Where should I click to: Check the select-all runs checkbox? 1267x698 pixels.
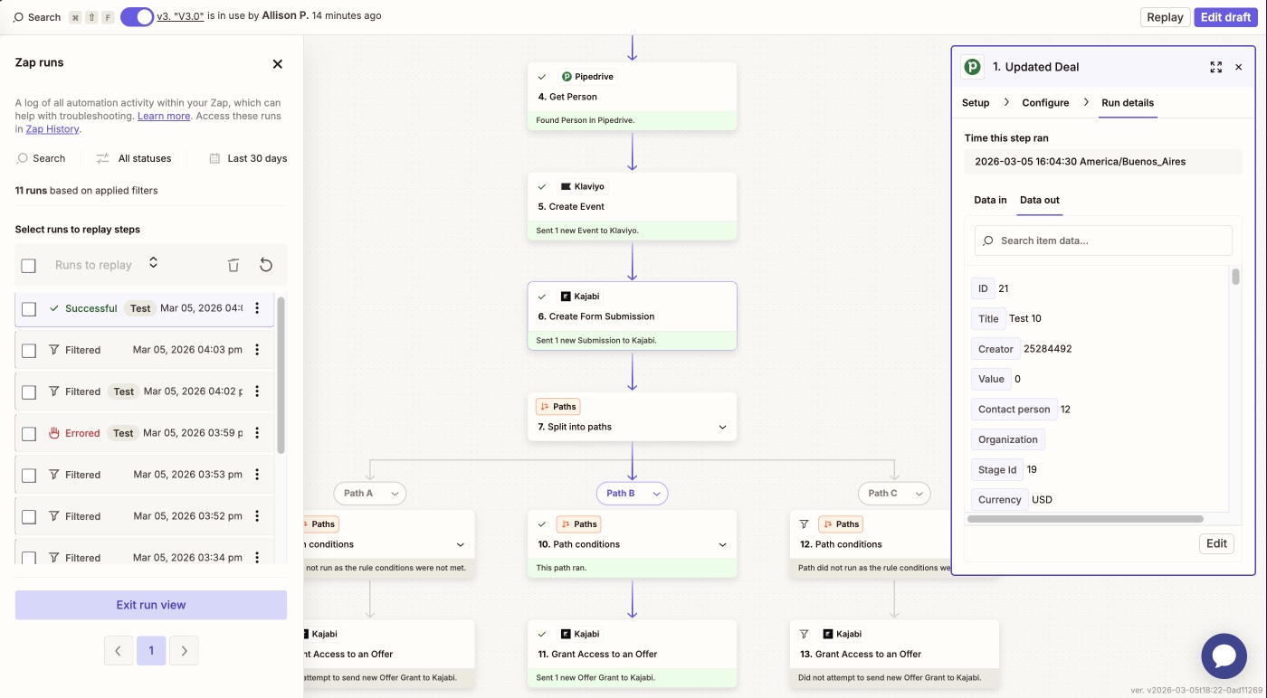(x=29, y=266)
